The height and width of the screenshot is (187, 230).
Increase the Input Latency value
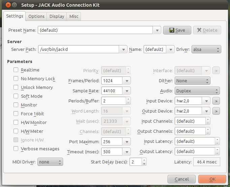[217, 139]
